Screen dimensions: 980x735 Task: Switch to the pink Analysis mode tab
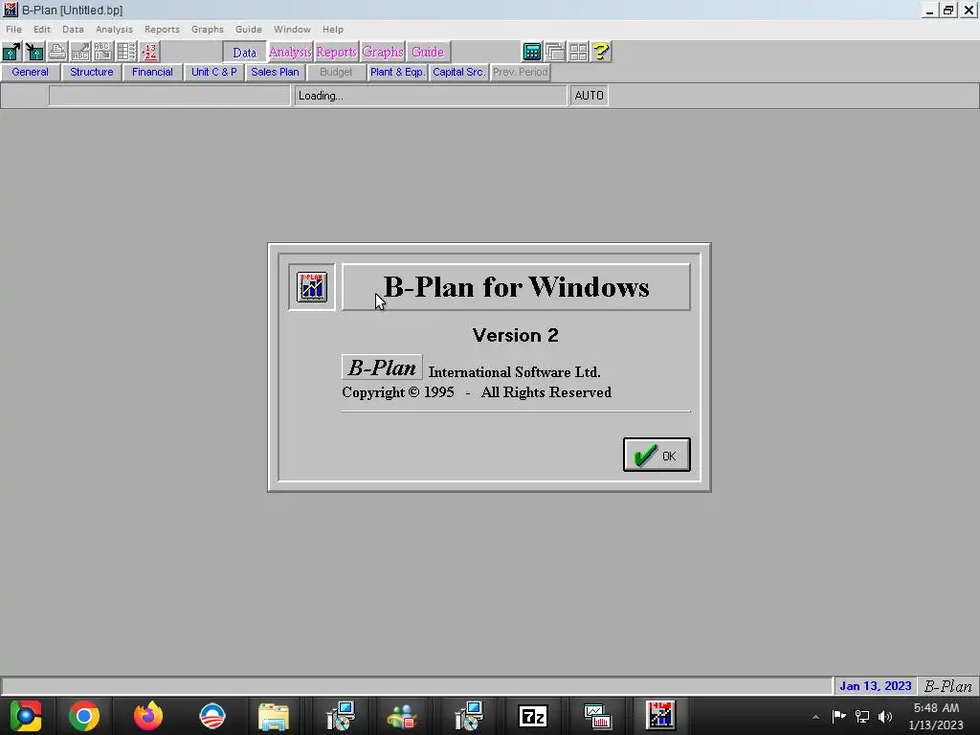pos(290,53)
